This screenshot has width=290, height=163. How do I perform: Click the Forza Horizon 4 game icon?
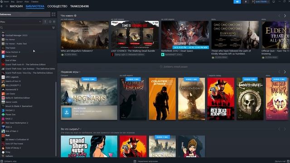click(x=3, y=52)
